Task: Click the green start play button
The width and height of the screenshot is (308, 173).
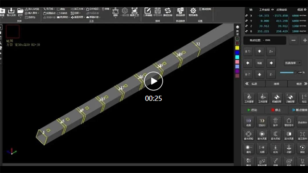Action: point(252,110)
